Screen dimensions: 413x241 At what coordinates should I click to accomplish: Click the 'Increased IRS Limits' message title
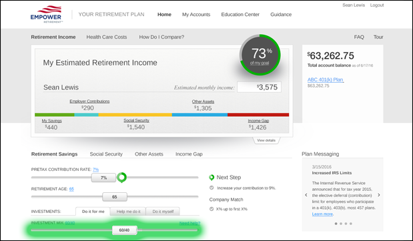tap(332, 173)
